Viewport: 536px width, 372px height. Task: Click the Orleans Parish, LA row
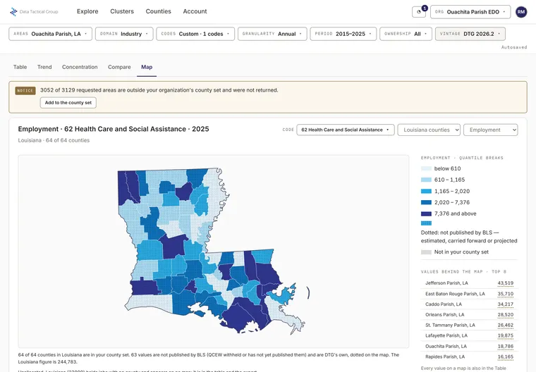click(469, 315)
